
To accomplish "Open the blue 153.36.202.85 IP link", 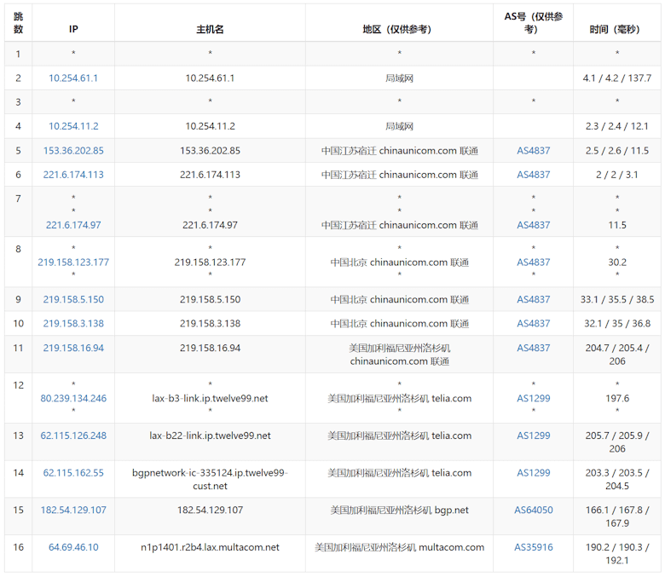I will 73,151.
